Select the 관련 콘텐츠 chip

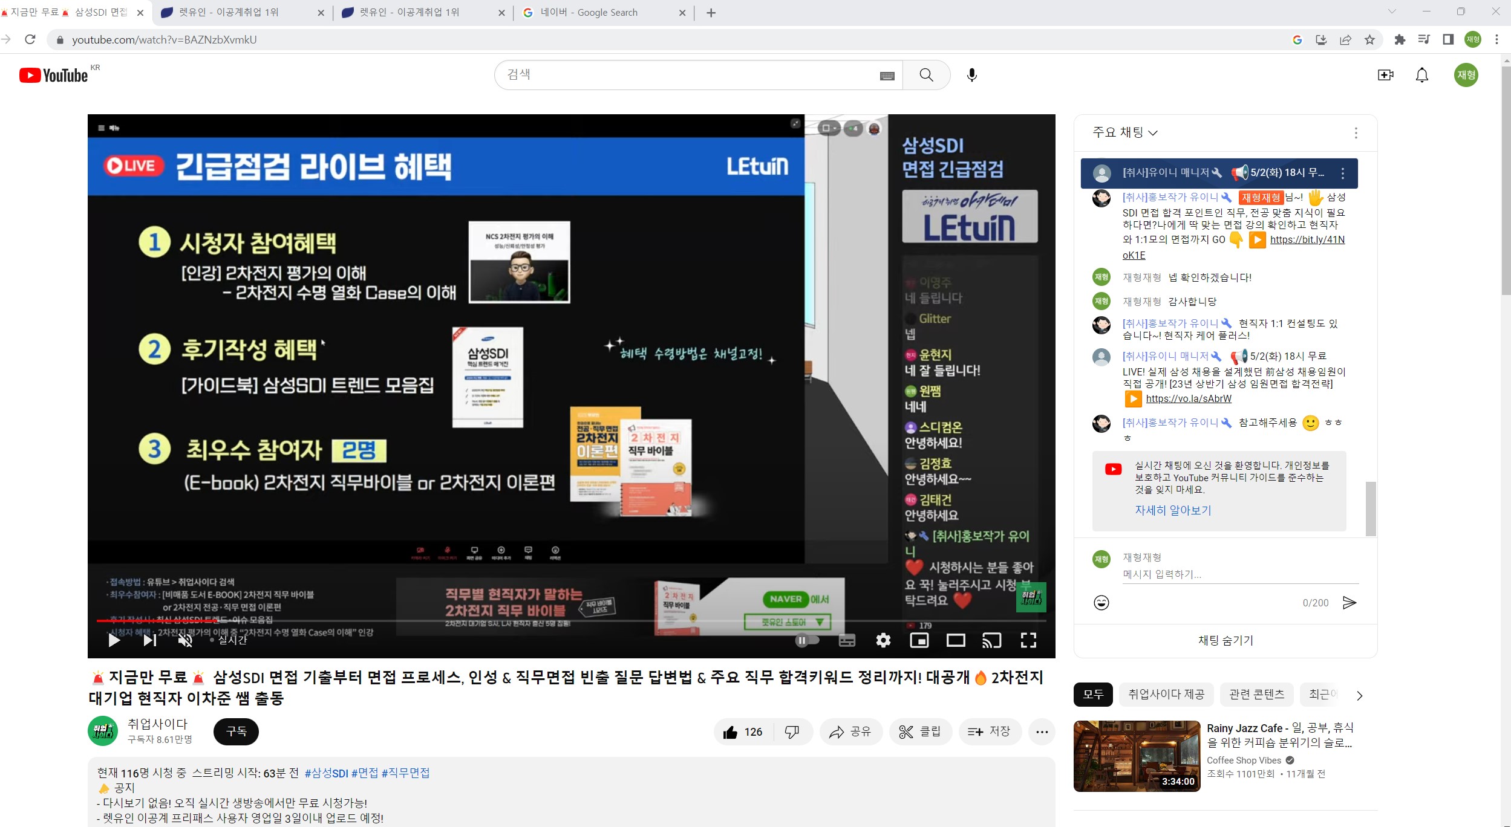pos(1256,695)
